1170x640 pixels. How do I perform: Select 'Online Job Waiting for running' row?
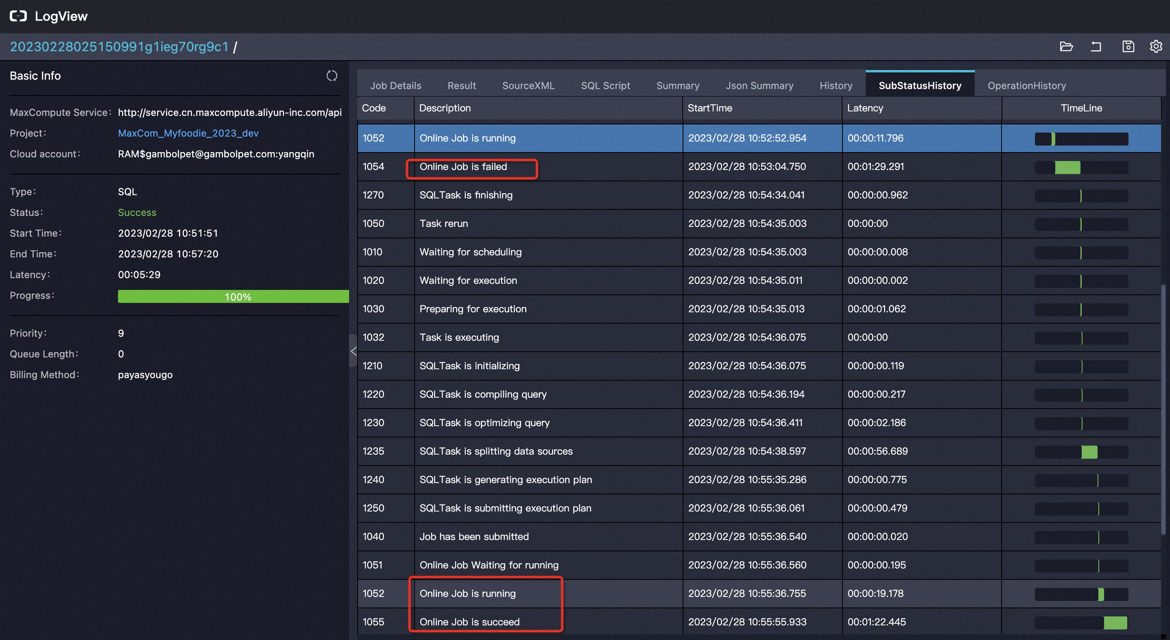coord(759,565)
